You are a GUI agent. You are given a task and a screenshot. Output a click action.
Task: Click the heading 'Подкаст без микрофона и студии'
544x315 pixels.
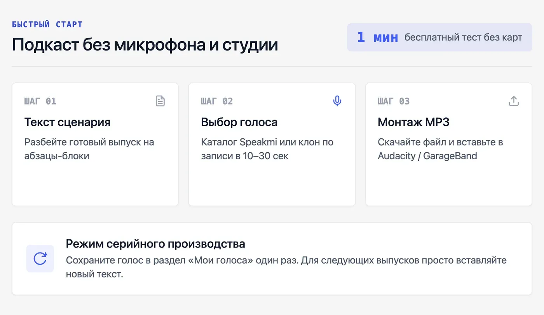[145, 45]
